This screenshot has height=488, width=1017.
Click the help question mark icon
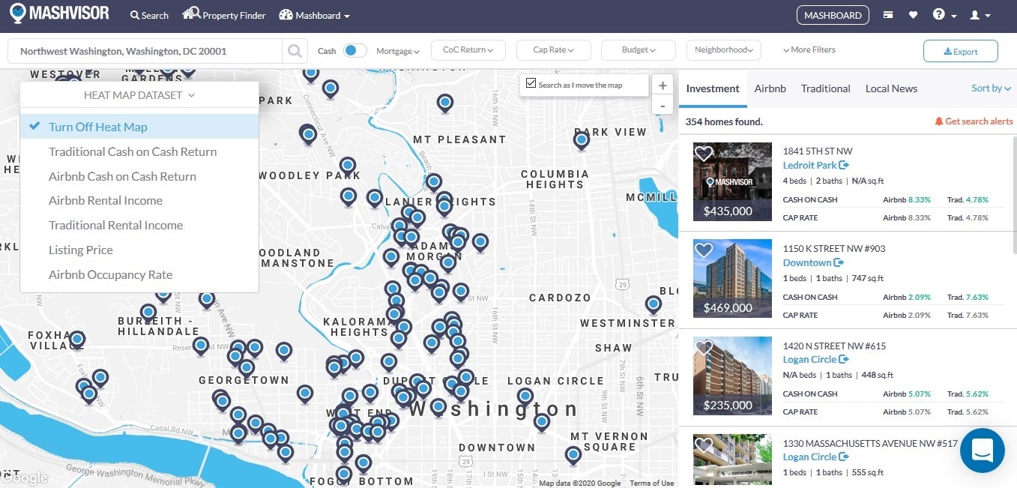(939, 15)
